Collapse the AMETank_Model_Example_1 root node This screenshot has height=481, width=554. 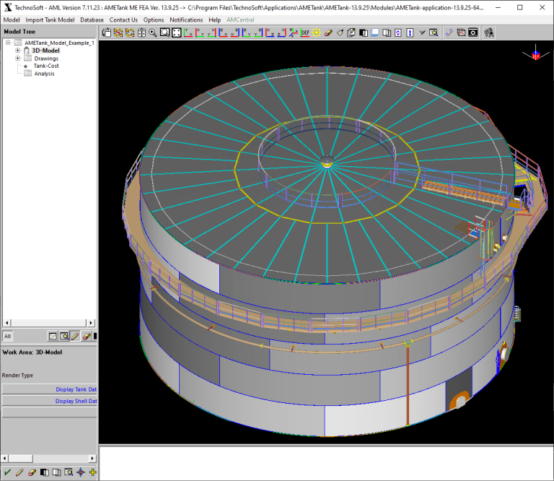[x=8, y=43]
